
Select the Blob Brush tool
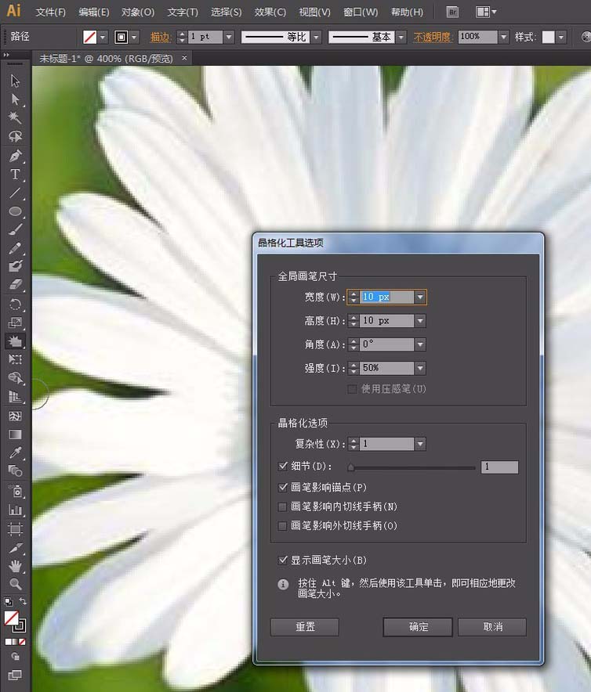(x=15, y=266)
